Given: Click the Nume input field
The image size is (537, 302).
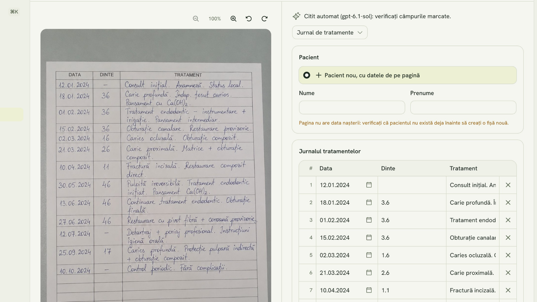Looking at the screenshot, I should tap(352, 107).
